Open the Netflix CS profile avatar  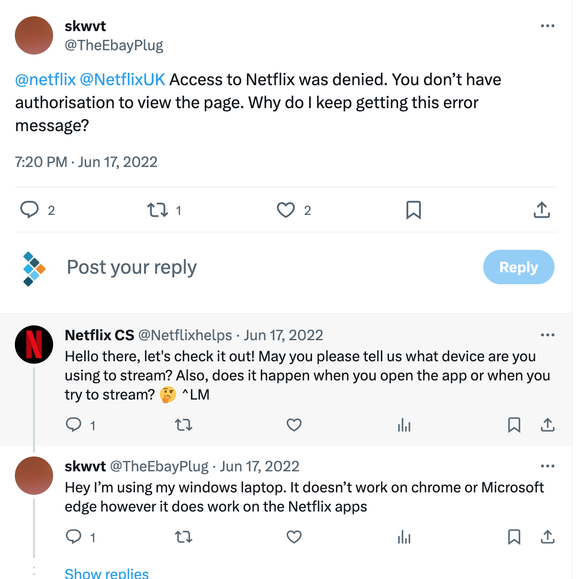(34, 345)
